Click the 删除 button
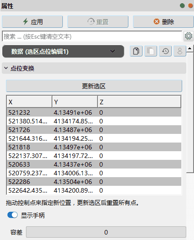Image resolution: width=194 pixels, height=240 pixels. point(163,22)
